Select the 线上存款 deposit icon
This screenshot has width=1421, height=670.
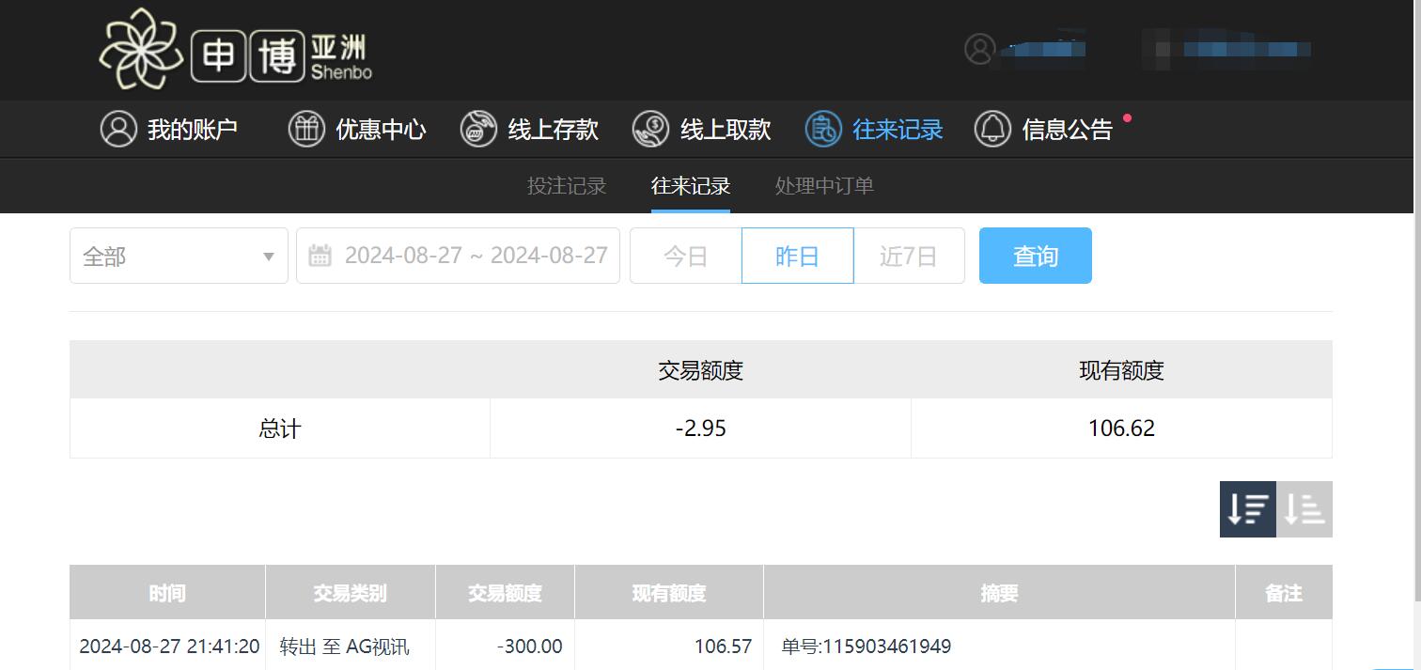478,129
